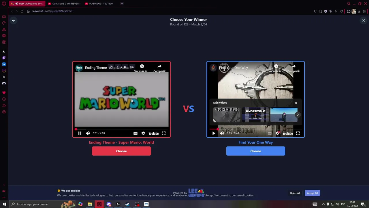Open Instagram in the Opera sidebar
The width and height of the screenshot is (369, 208).
click(4, 71)
